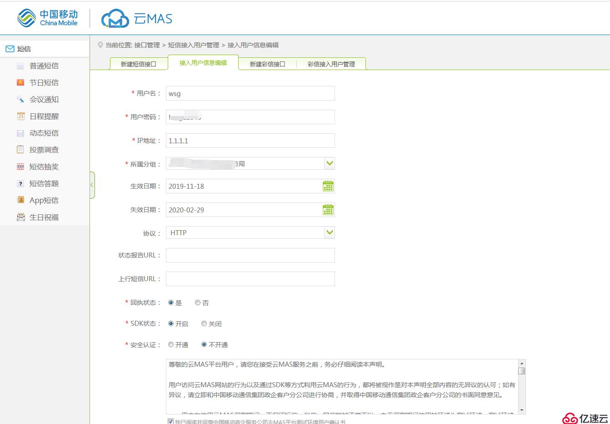Image resolution: width=610 pixels, height=424 pixels.
Task: Click the 短信 section header
Action: [x=45, y=49]
